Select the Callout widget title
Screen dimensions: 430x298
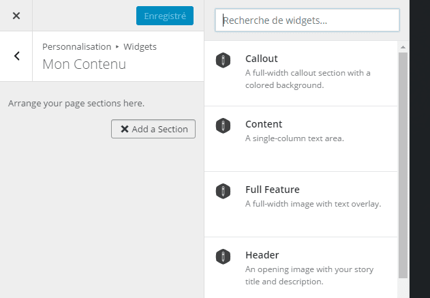click(x=262, y=59)
